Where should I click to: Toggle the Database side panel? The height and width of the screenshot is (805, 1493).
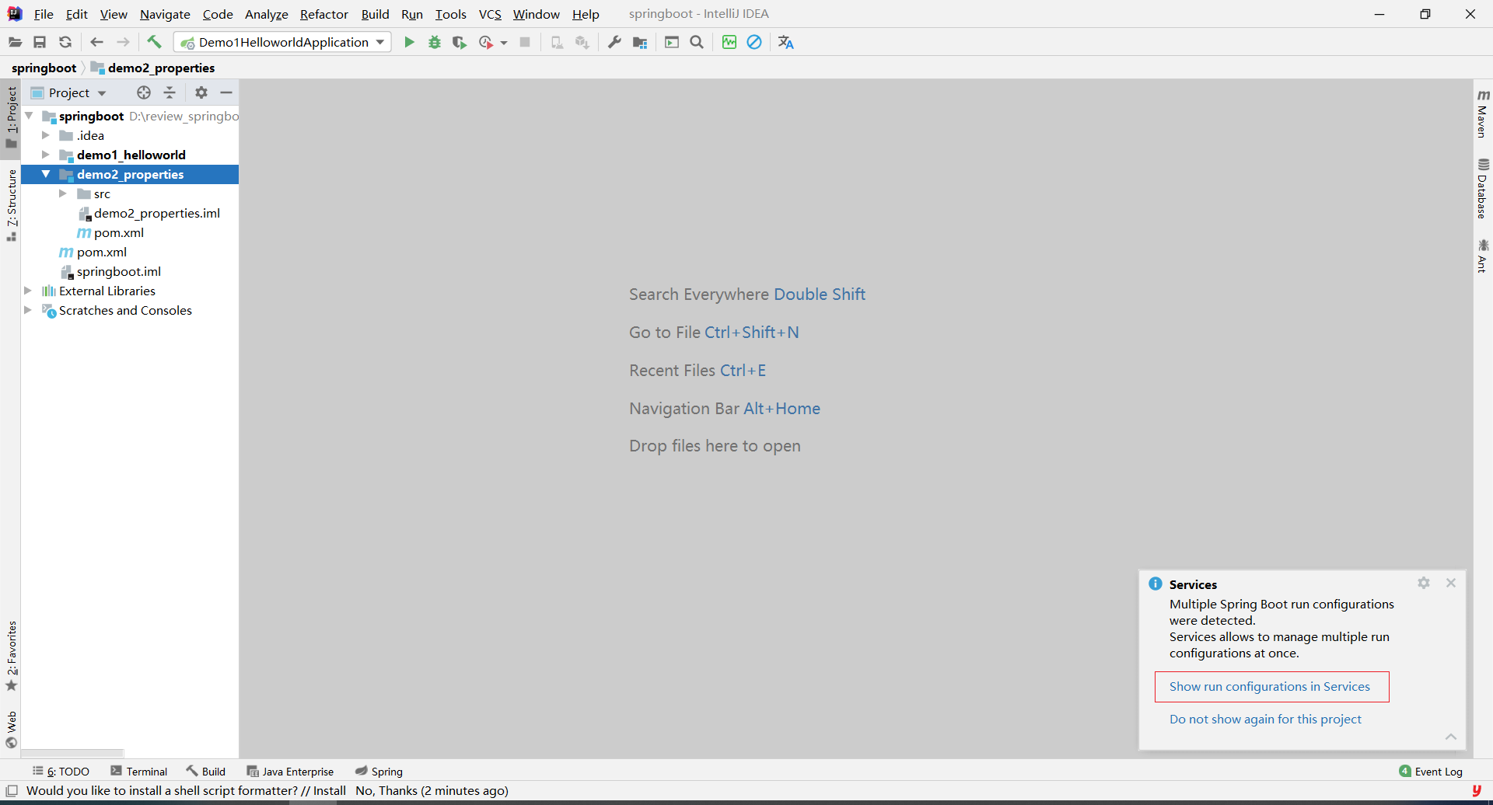pos(1482,189)
